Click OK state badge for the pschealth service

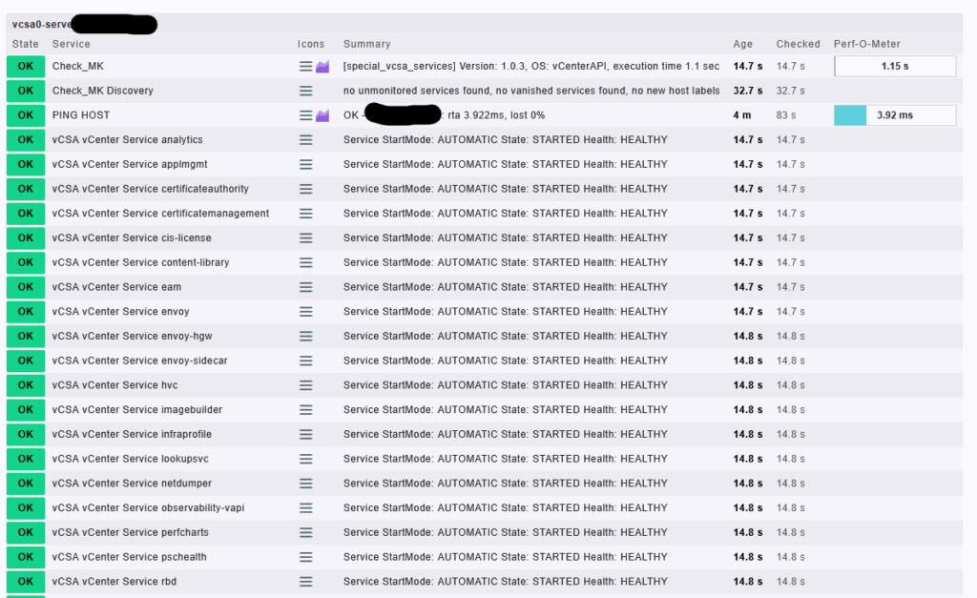tap(26, 557)
